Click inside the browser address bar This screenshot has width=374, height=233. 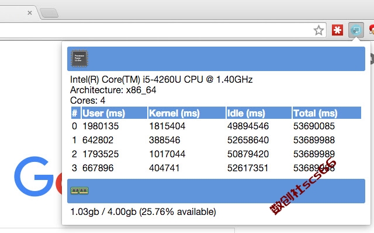pos(163,30)
